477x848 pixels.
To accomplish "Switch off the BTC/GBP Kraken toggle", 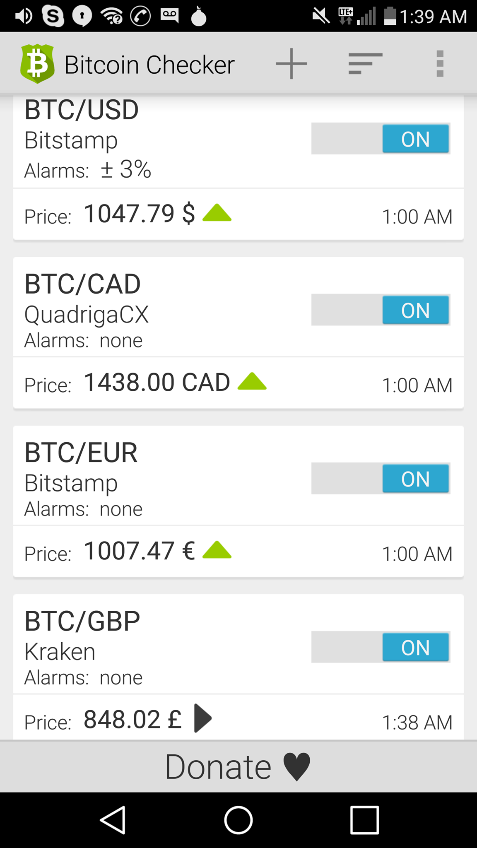I will [x=381, y=647].
